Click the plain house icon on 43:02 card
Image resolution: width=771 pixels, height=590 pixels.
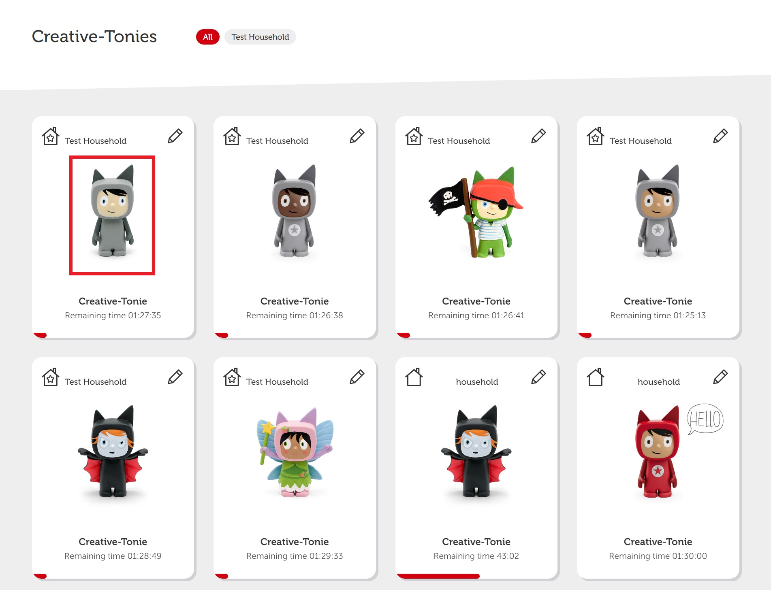[414, 377]
